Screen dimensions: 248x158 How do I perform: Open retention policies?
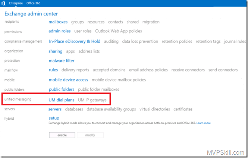pyautogui.click(x=177, y=41)
